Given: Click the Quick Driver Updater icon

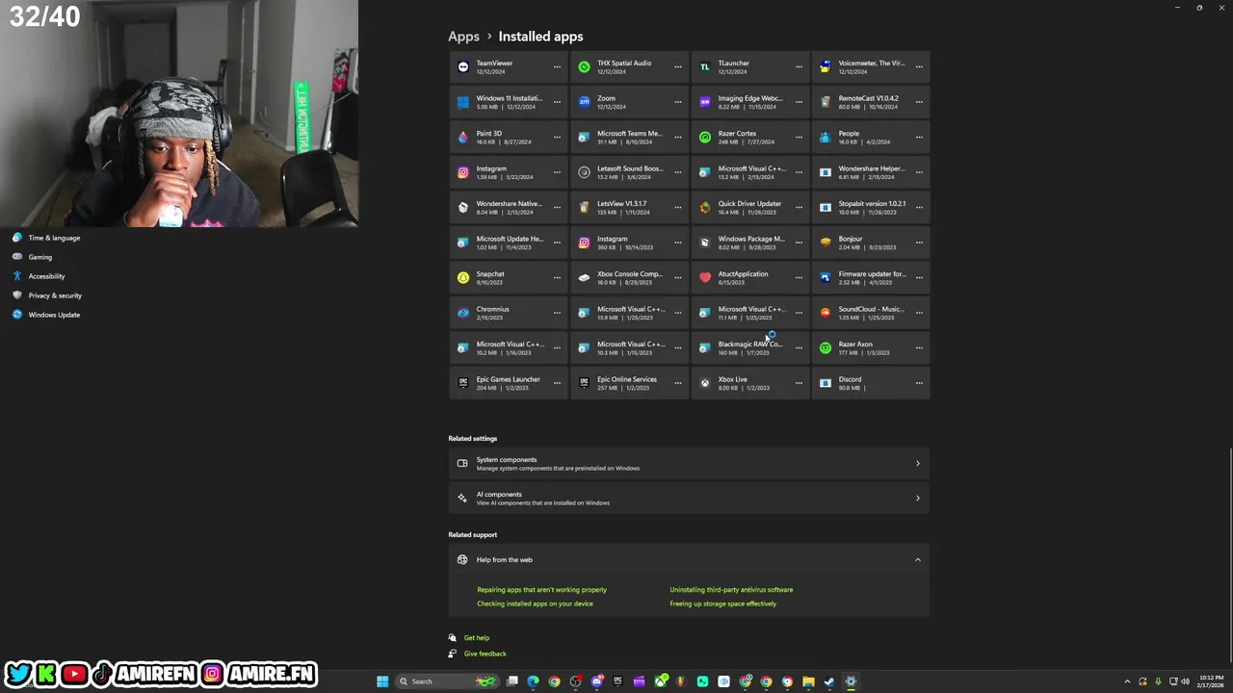Looking at the screenshot, I should 705,208.
